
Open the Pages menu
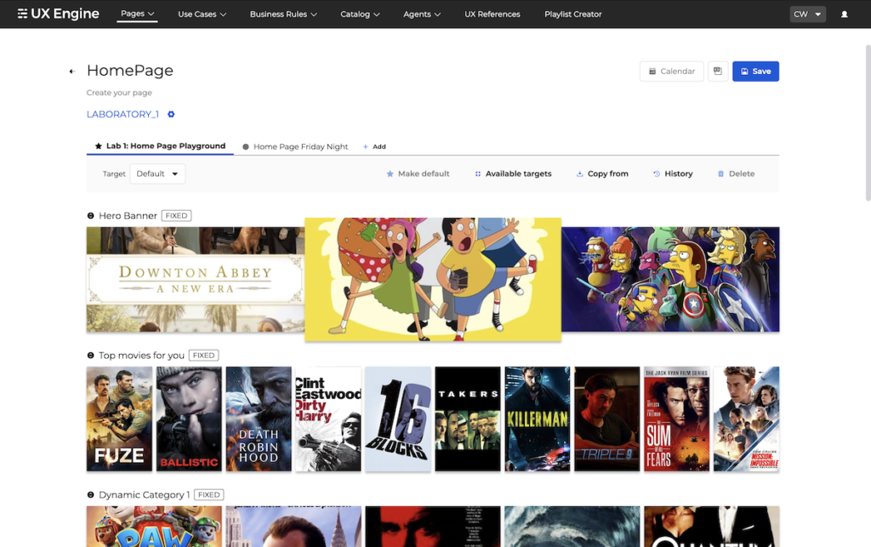(137, 14)
